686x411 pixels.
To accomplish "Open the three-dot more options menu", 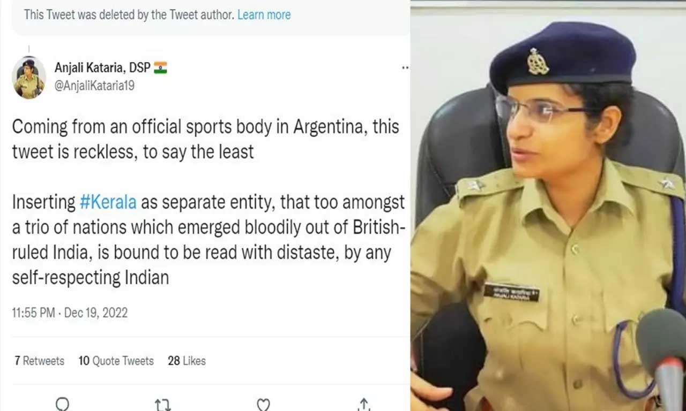I will pyautogui.click(x=405, y=68).
